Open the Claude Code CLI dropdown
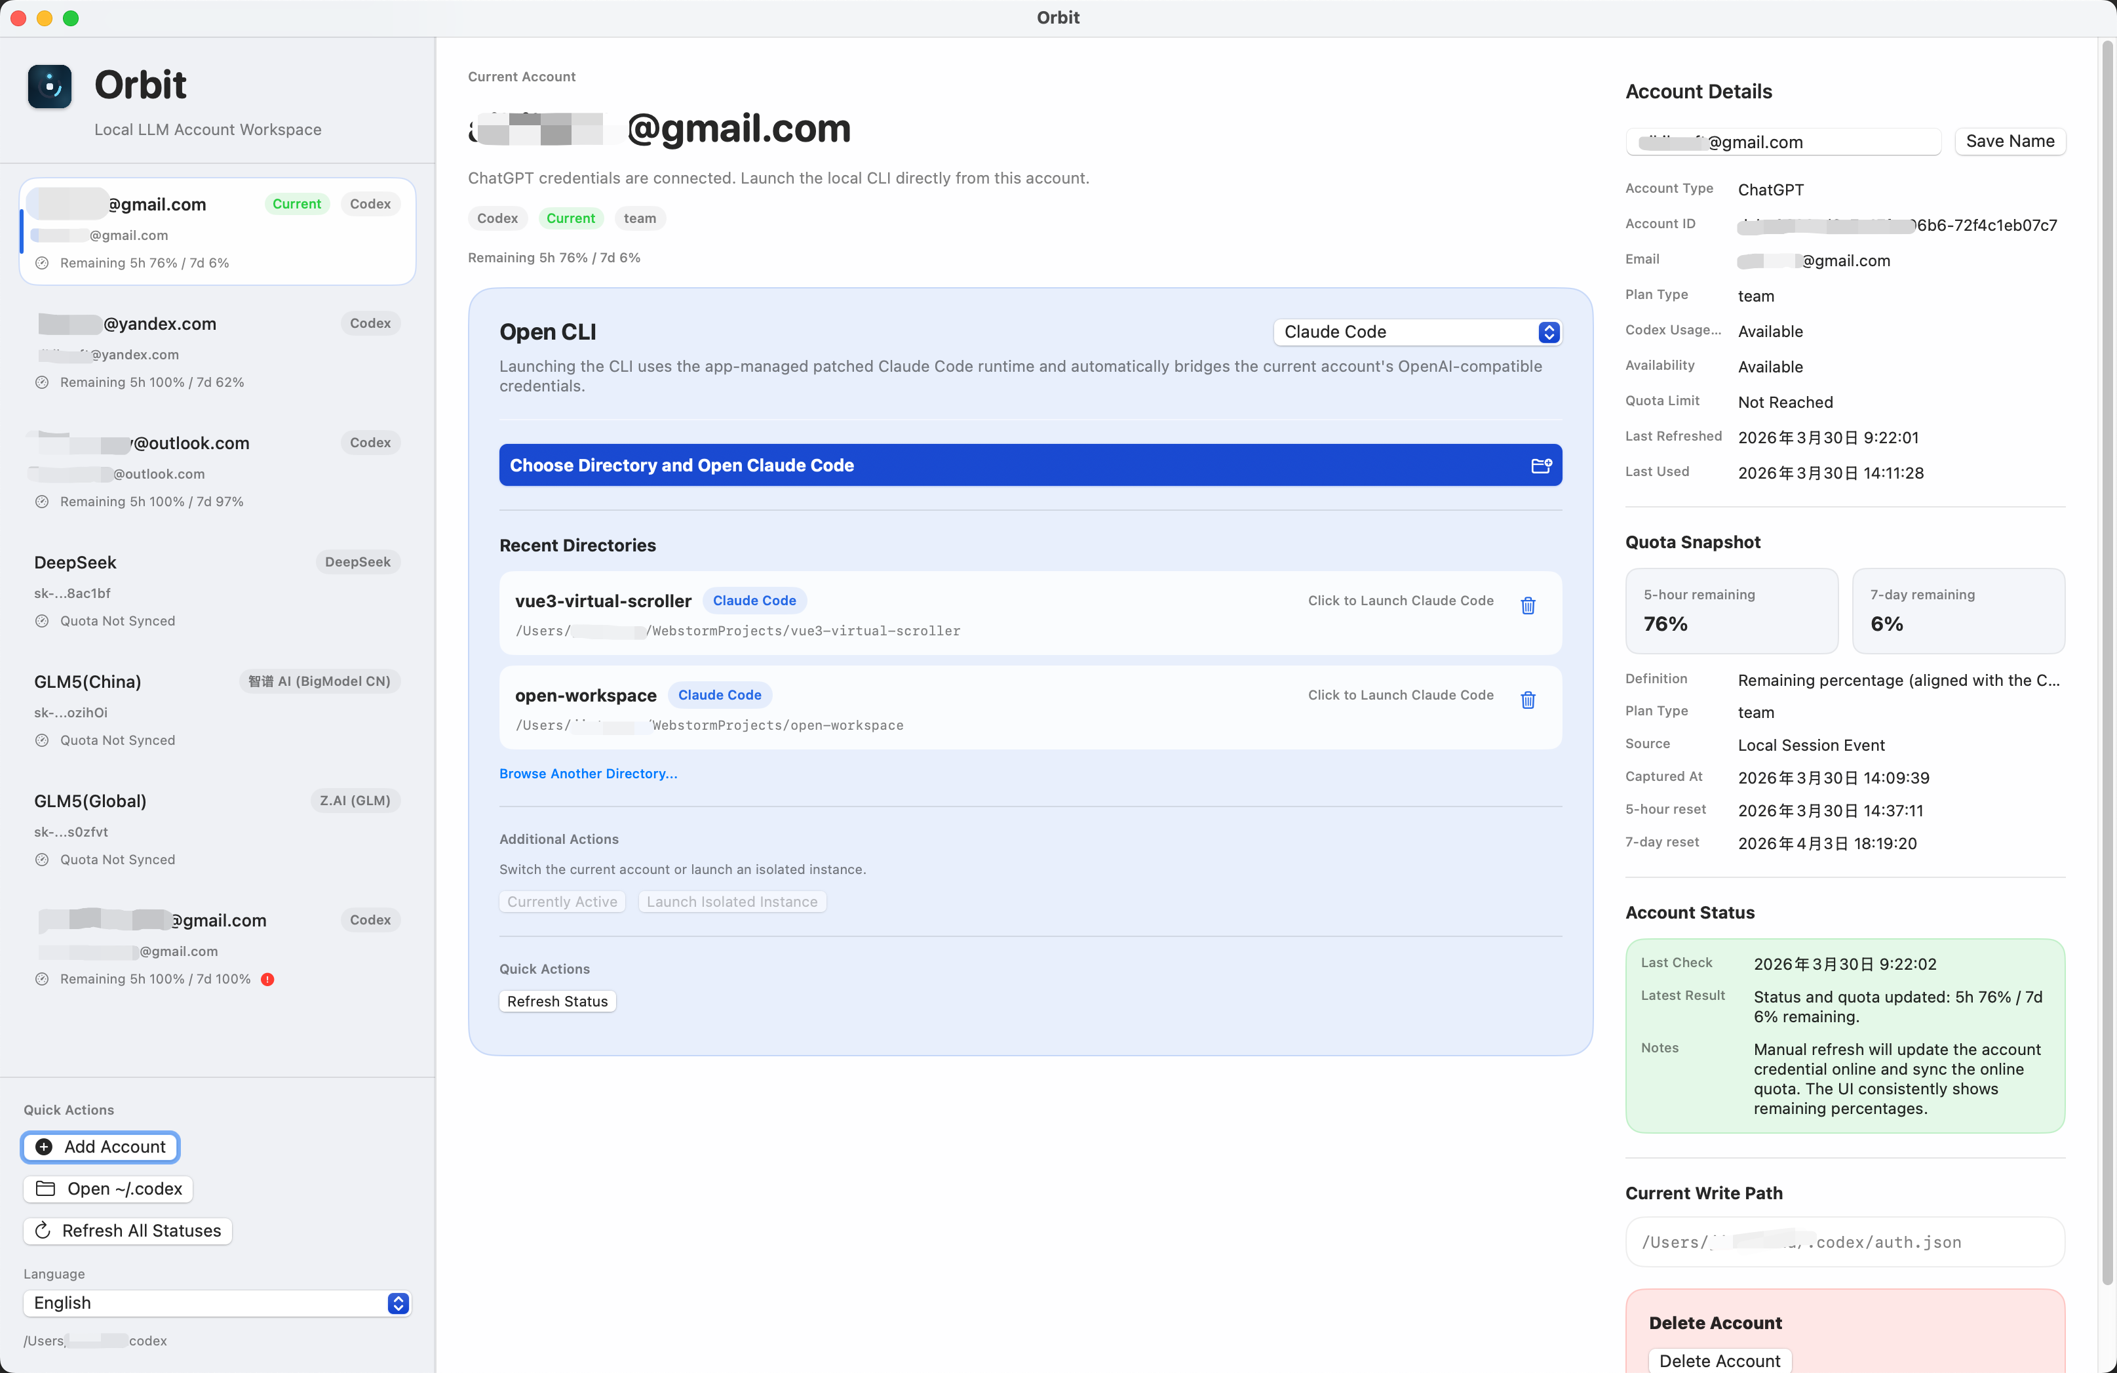Screen dimensions: 2117x1373 pyautogui.click(x=1418, y=332)
